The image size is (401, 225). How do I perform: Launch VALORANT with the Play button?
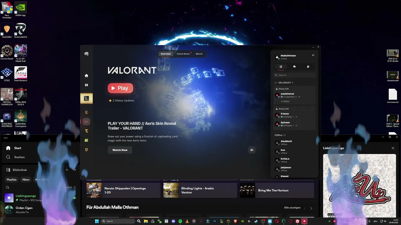pos(120,88)
